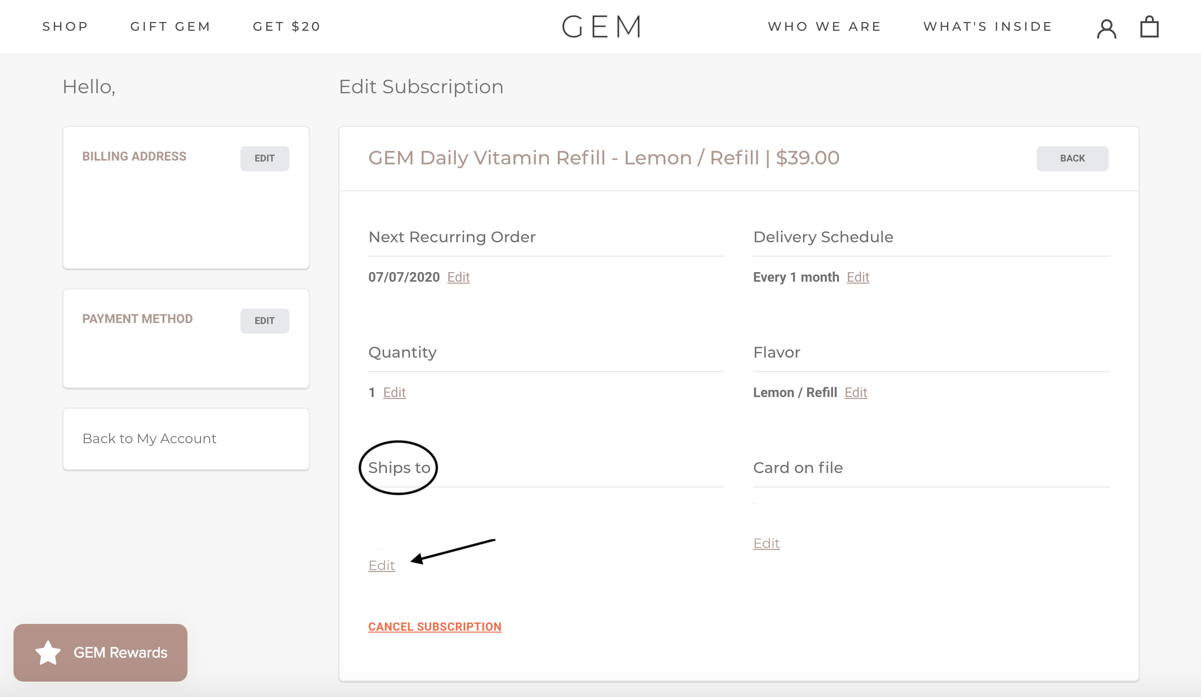Open WHAT'S INSIDE page

[x=988, y=26]
